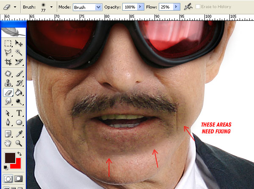Open the red background color swatch
Screen dimensions: 254x189
click(x=17, y=165)
